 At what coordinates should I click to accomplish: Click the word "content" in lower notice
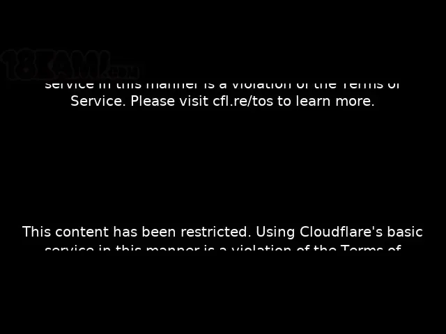click(x=82, y=232)
